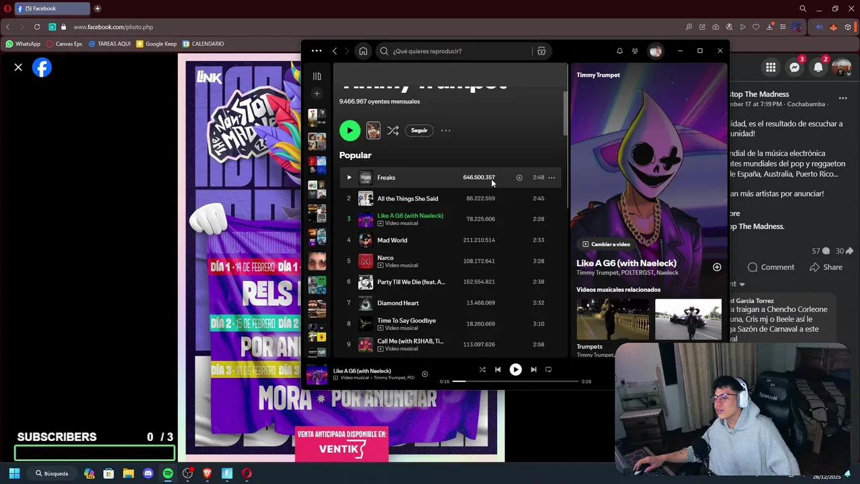Create a playlist with the sidebar plus icon
Screen dimensions: 860x484
pos(317,93)
